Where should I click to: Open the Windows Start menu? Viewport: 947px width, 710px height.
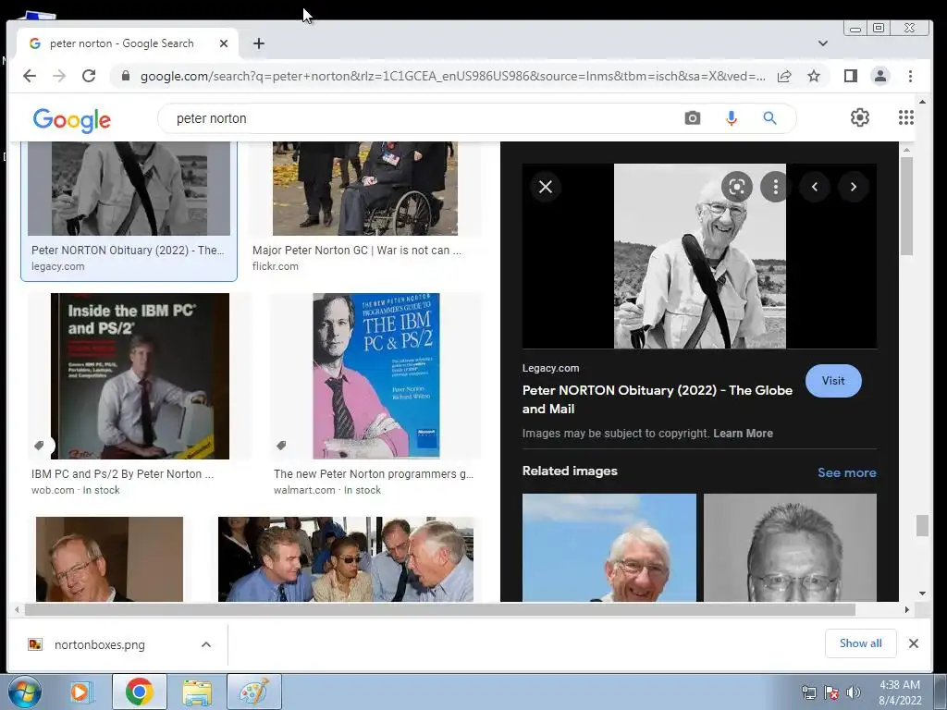click(25, 692)
